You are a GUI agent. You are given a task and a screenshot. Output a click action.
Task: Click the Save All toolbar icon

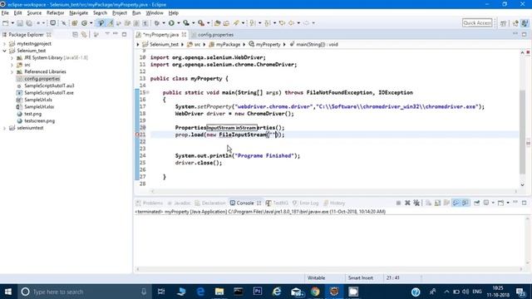pyautogui.click(x=29, y=23)
